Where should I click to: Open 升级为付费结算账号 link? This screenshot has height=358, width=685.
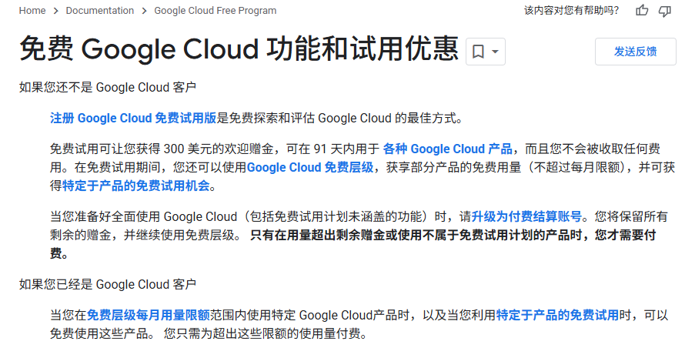coord(526,216)
